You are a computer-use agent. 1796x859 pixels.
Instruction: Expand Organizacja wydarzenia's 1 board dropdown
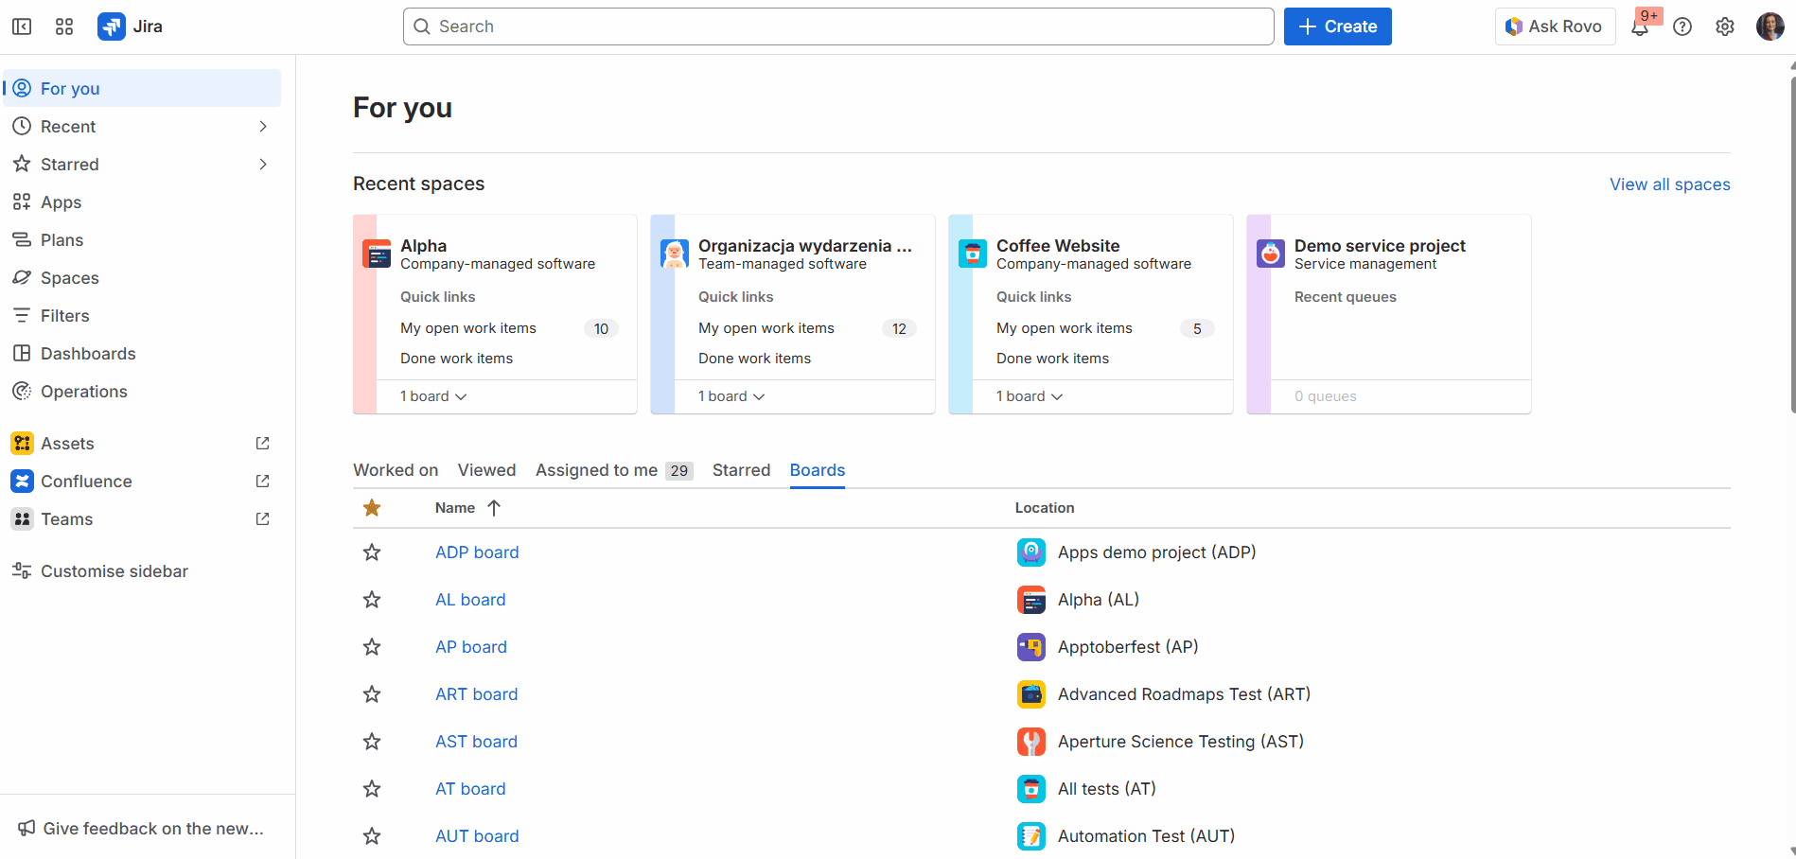pyautogui.click(x=731, y=396)
